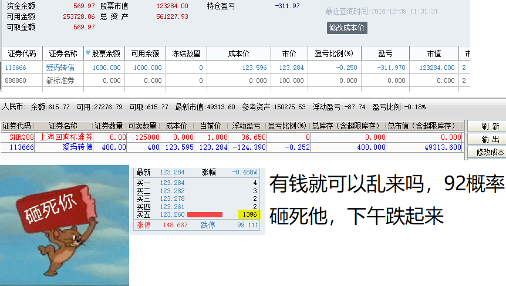Click 买五 price 123.260
Image resolution: width=506 pixels, height=286 pixels.
pyautogui.click(x=173, y=215)
